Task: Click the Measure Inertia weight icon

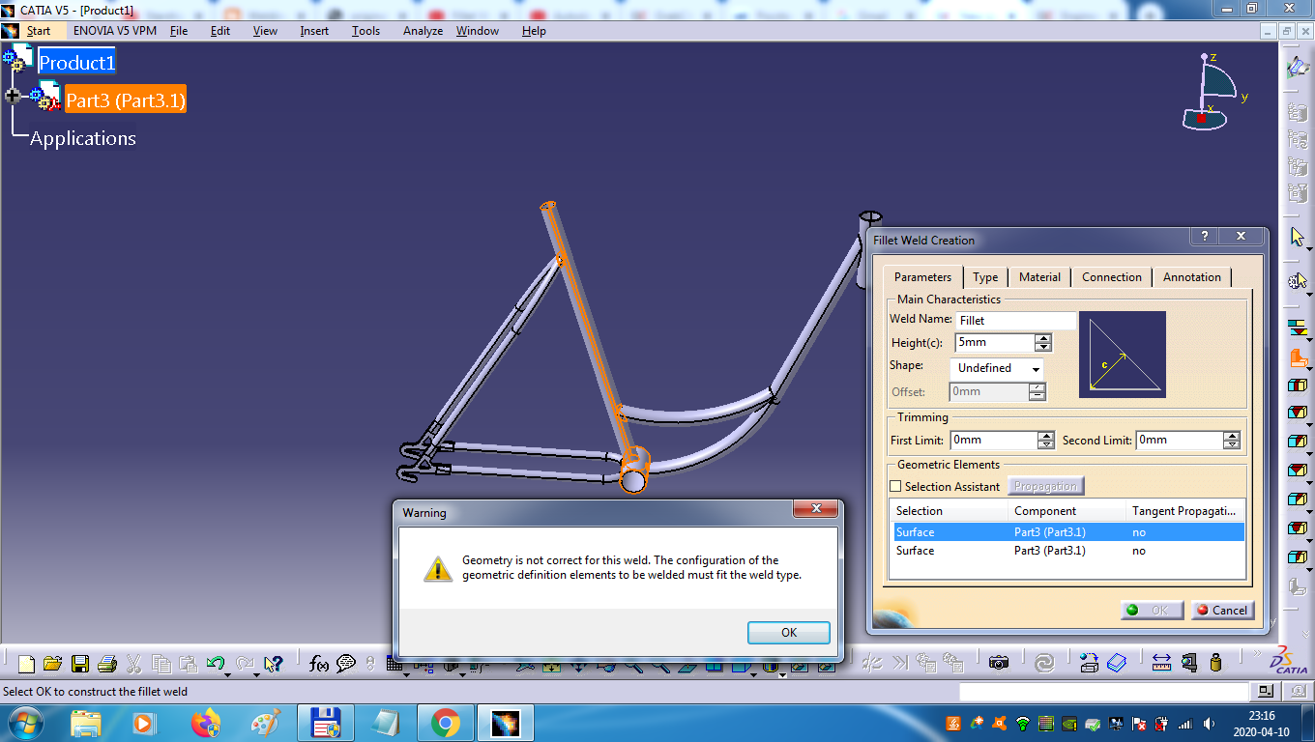Action: coord(1216,663)
